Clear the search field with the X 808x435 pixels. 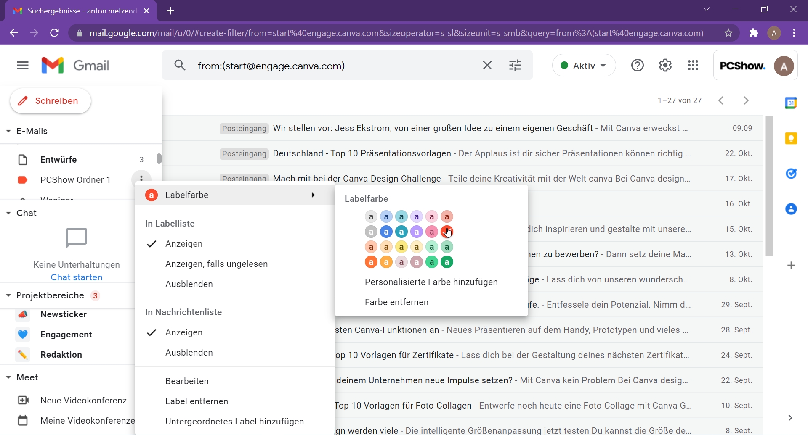487,66
